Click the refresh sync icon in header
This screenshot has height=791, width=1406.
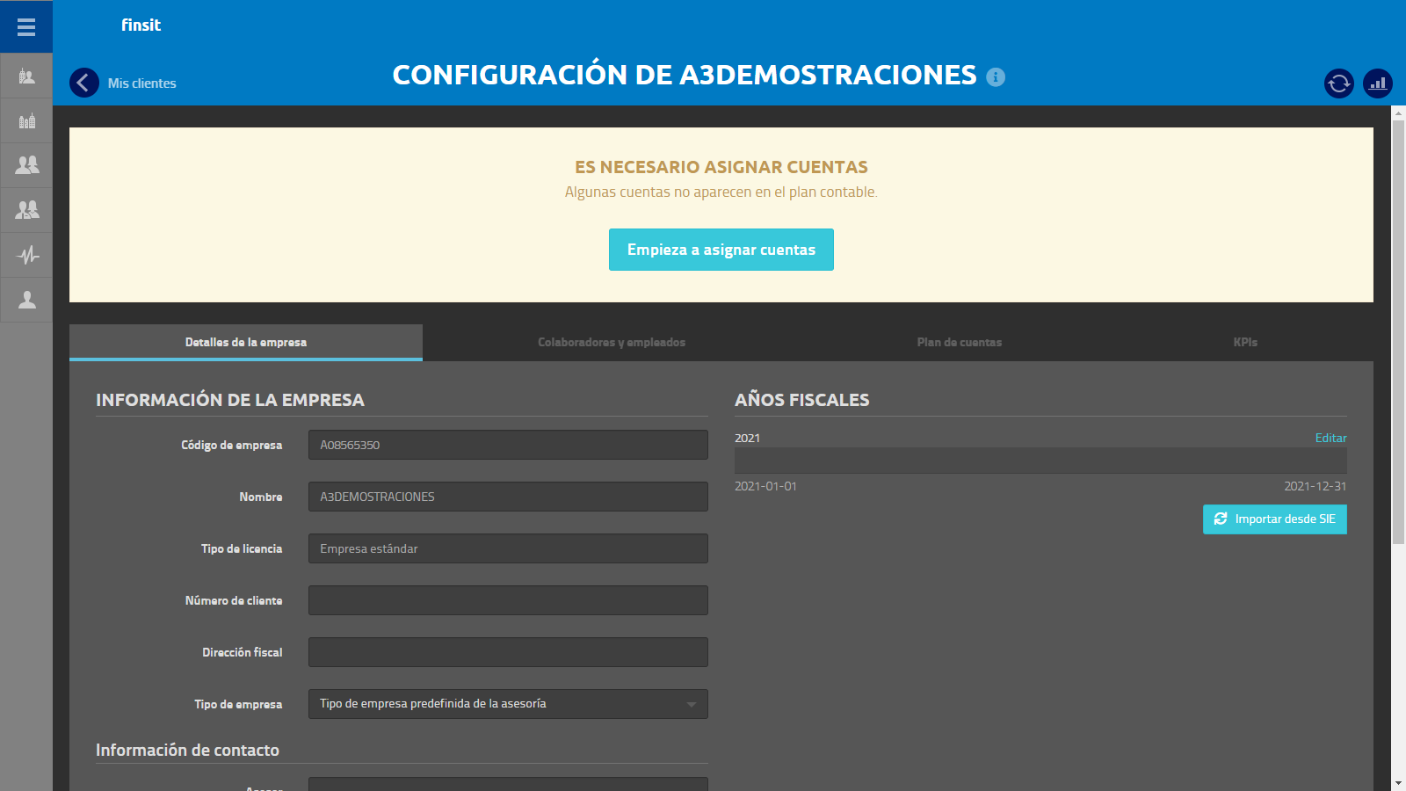1339,83
